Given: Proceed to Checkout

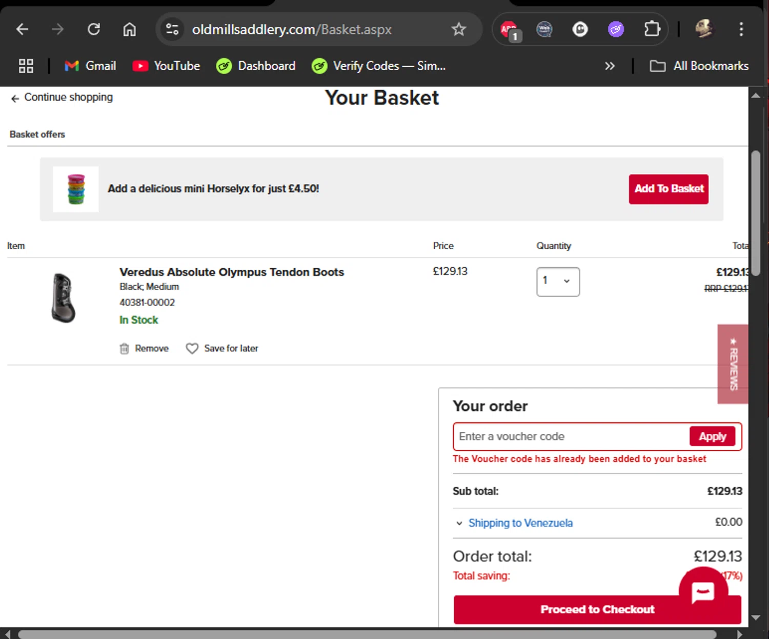Looking at the screenshot, I should tap(597, 610).
